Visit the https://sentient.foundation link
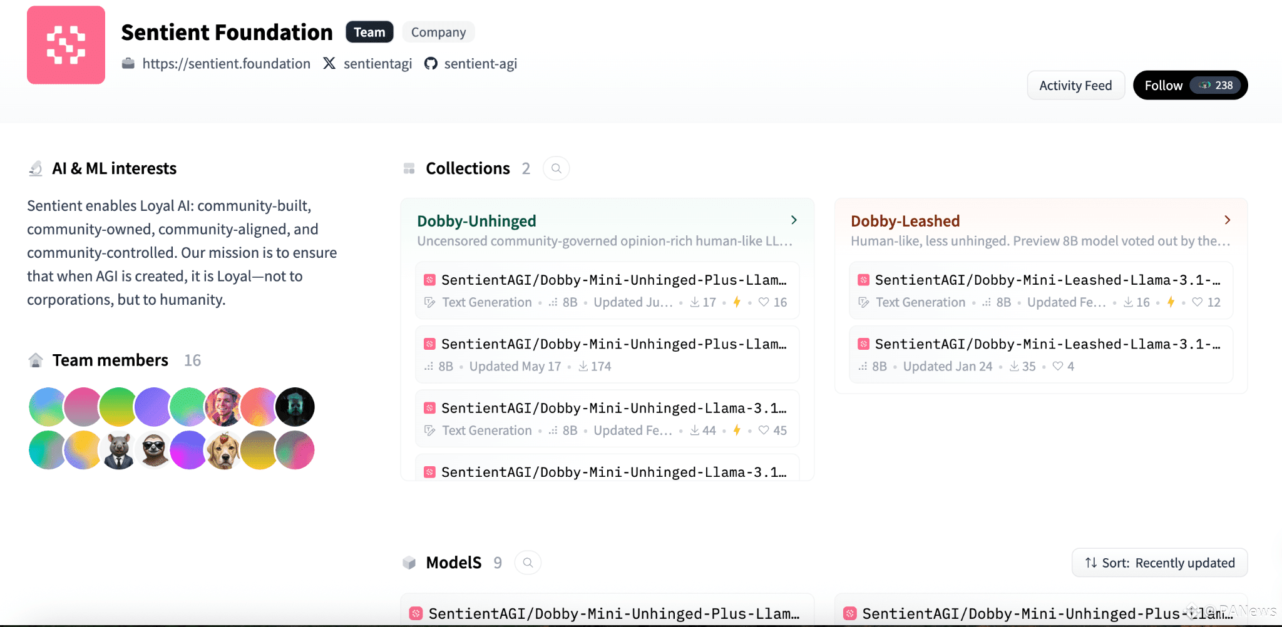Image resolution: width=1282 pixels, height=627 pixels. 226,64
